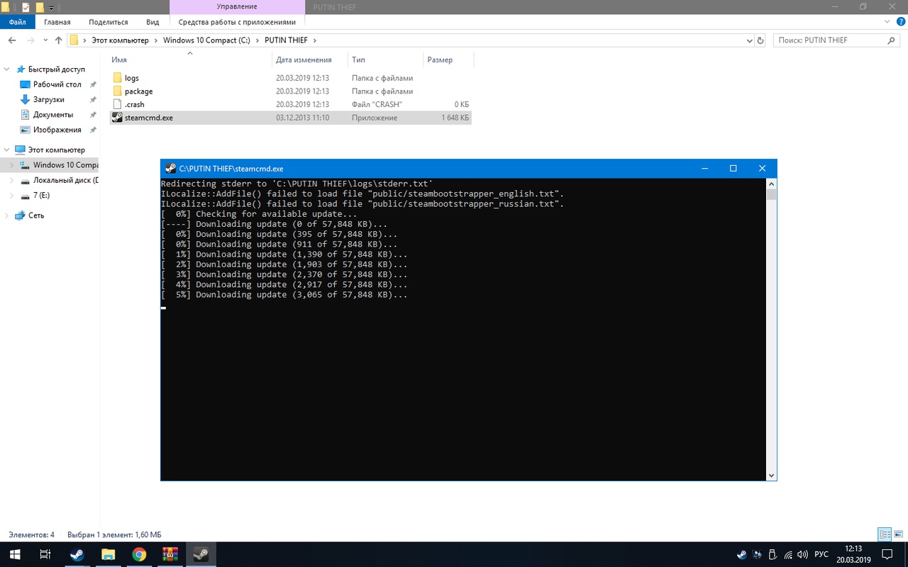Screen dimensions: 908x567
Task: Click the console scrollbar thumb
Action: (x=771, y=194)
